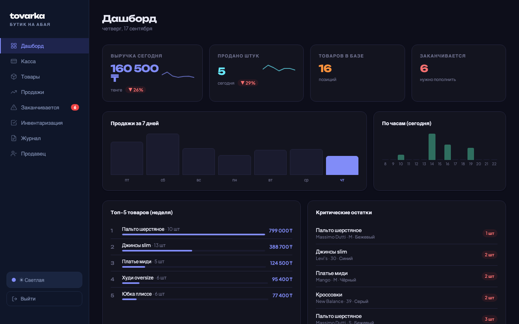Click the Товары box icon

(14, 77)
